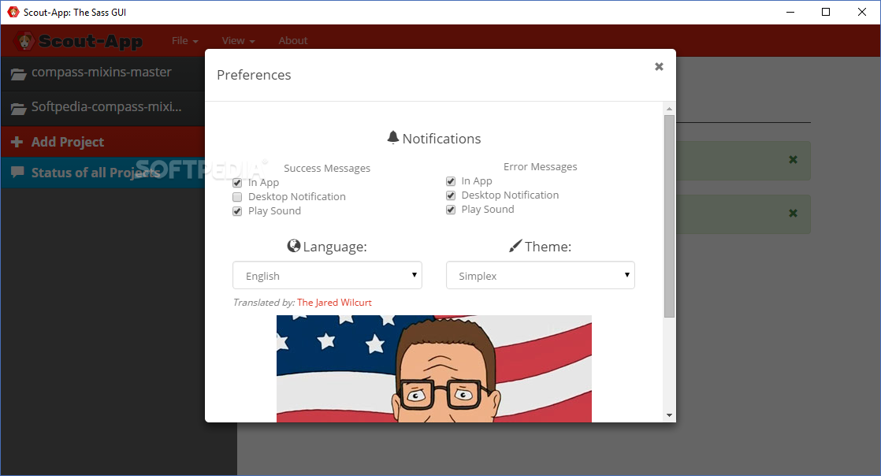Click the folder icon beside compass-mixins-master
Screen dimensions: 881x476
19,73
